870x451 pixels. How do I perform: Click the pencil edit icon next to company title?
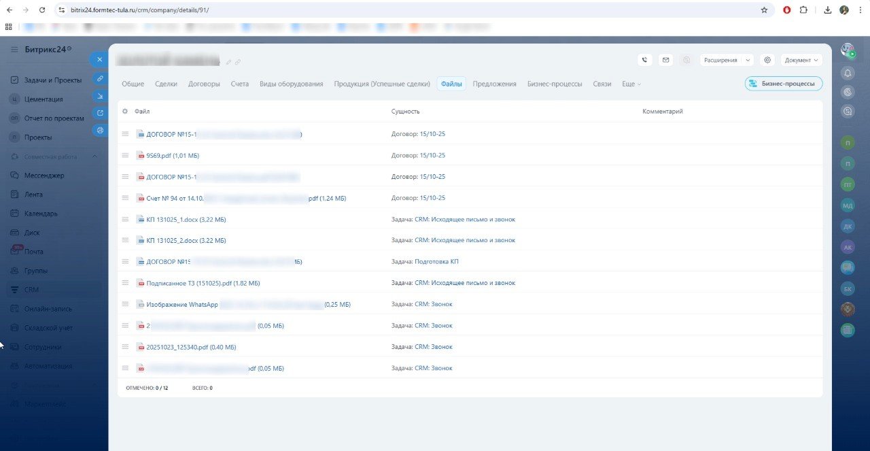point(229,62)
